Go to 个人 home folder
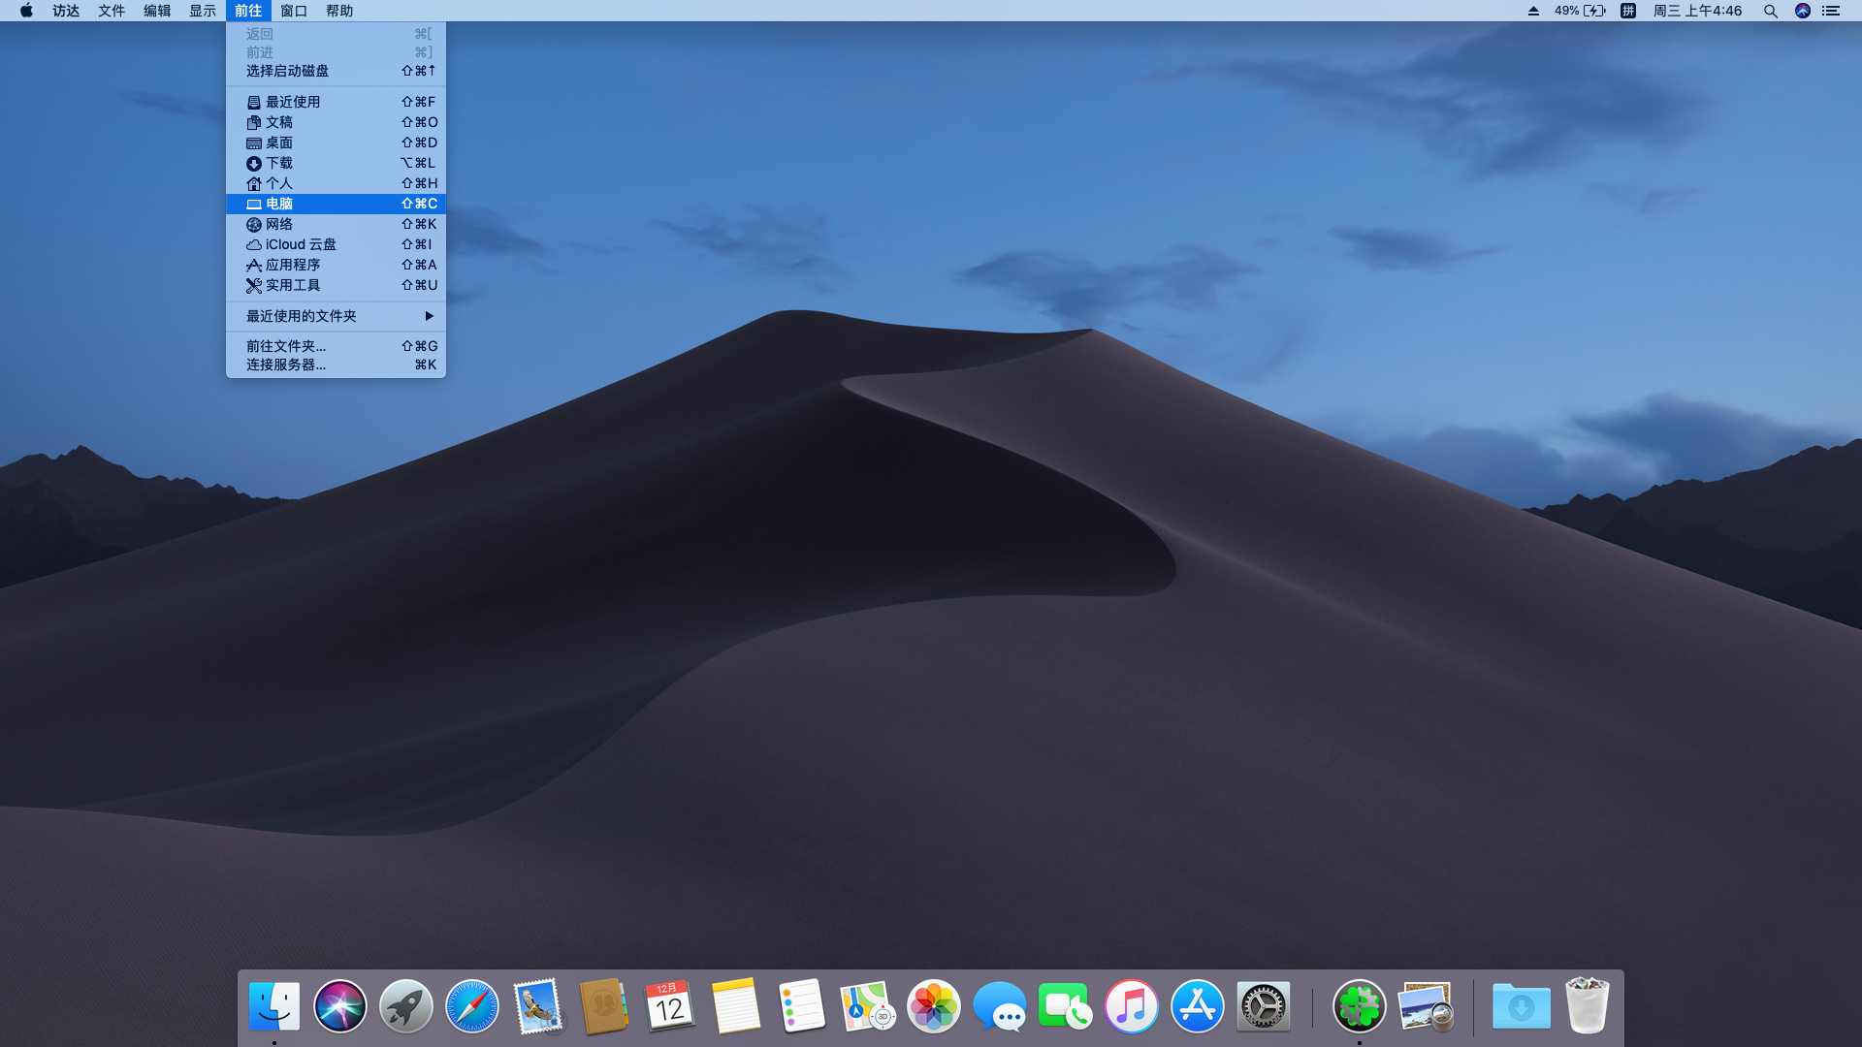 coord(336,183)
